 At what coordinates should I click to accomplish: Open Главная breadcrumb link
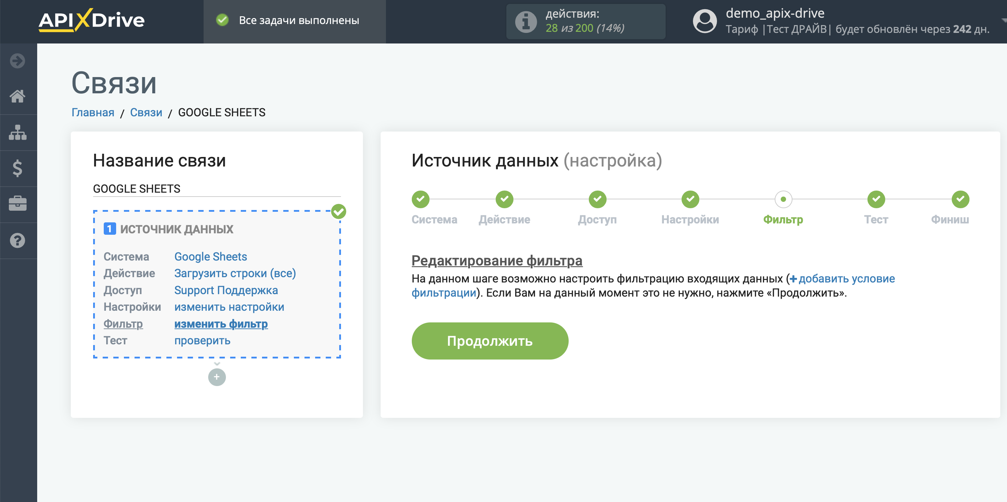click(x=93, y=113)
